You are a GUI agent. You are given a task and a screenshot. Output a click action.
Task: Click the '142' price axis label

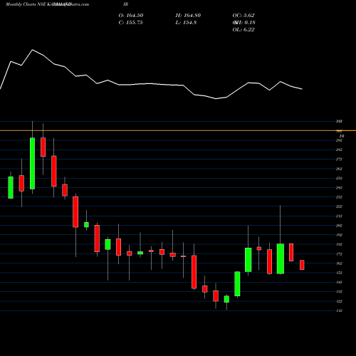339,282
